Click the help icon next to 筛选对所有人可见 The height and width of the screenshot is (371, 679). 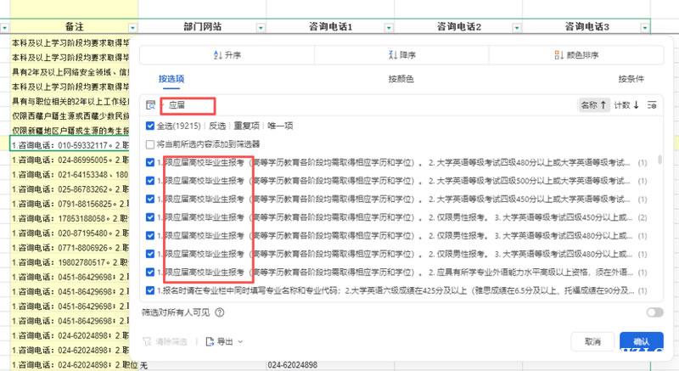pyautogui.click(x=220, y=312)
